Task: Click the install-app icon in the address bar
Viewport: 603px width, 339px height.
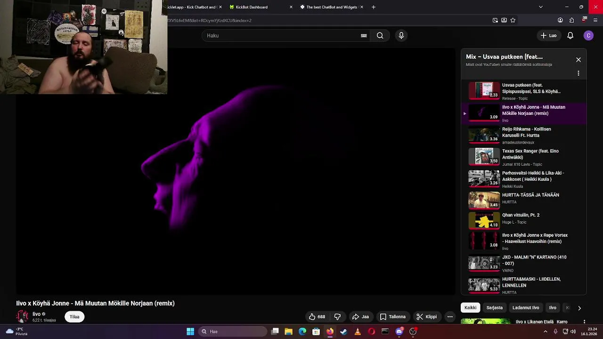Action: 504,20
